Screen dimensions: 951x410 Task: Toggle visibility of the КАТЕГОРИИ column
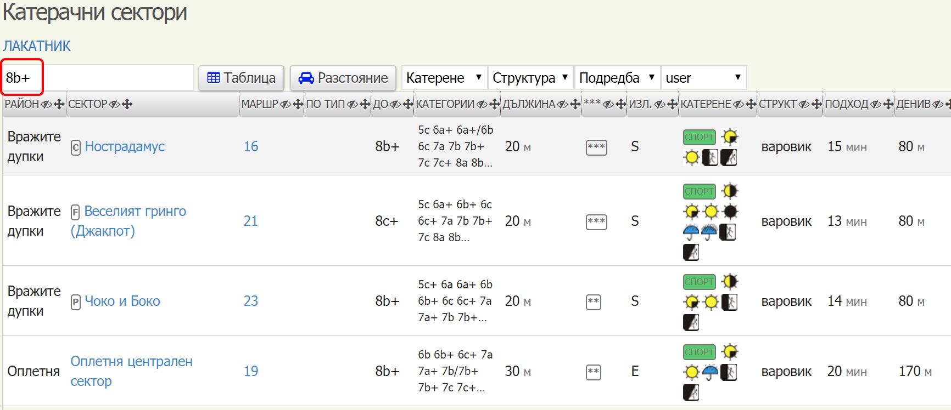point(482,104)
